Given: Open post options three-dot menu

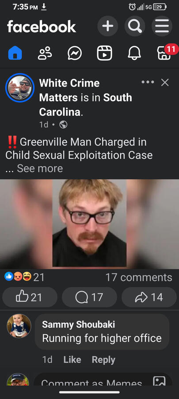Looking at the screenshot, I should coord(148,82).
